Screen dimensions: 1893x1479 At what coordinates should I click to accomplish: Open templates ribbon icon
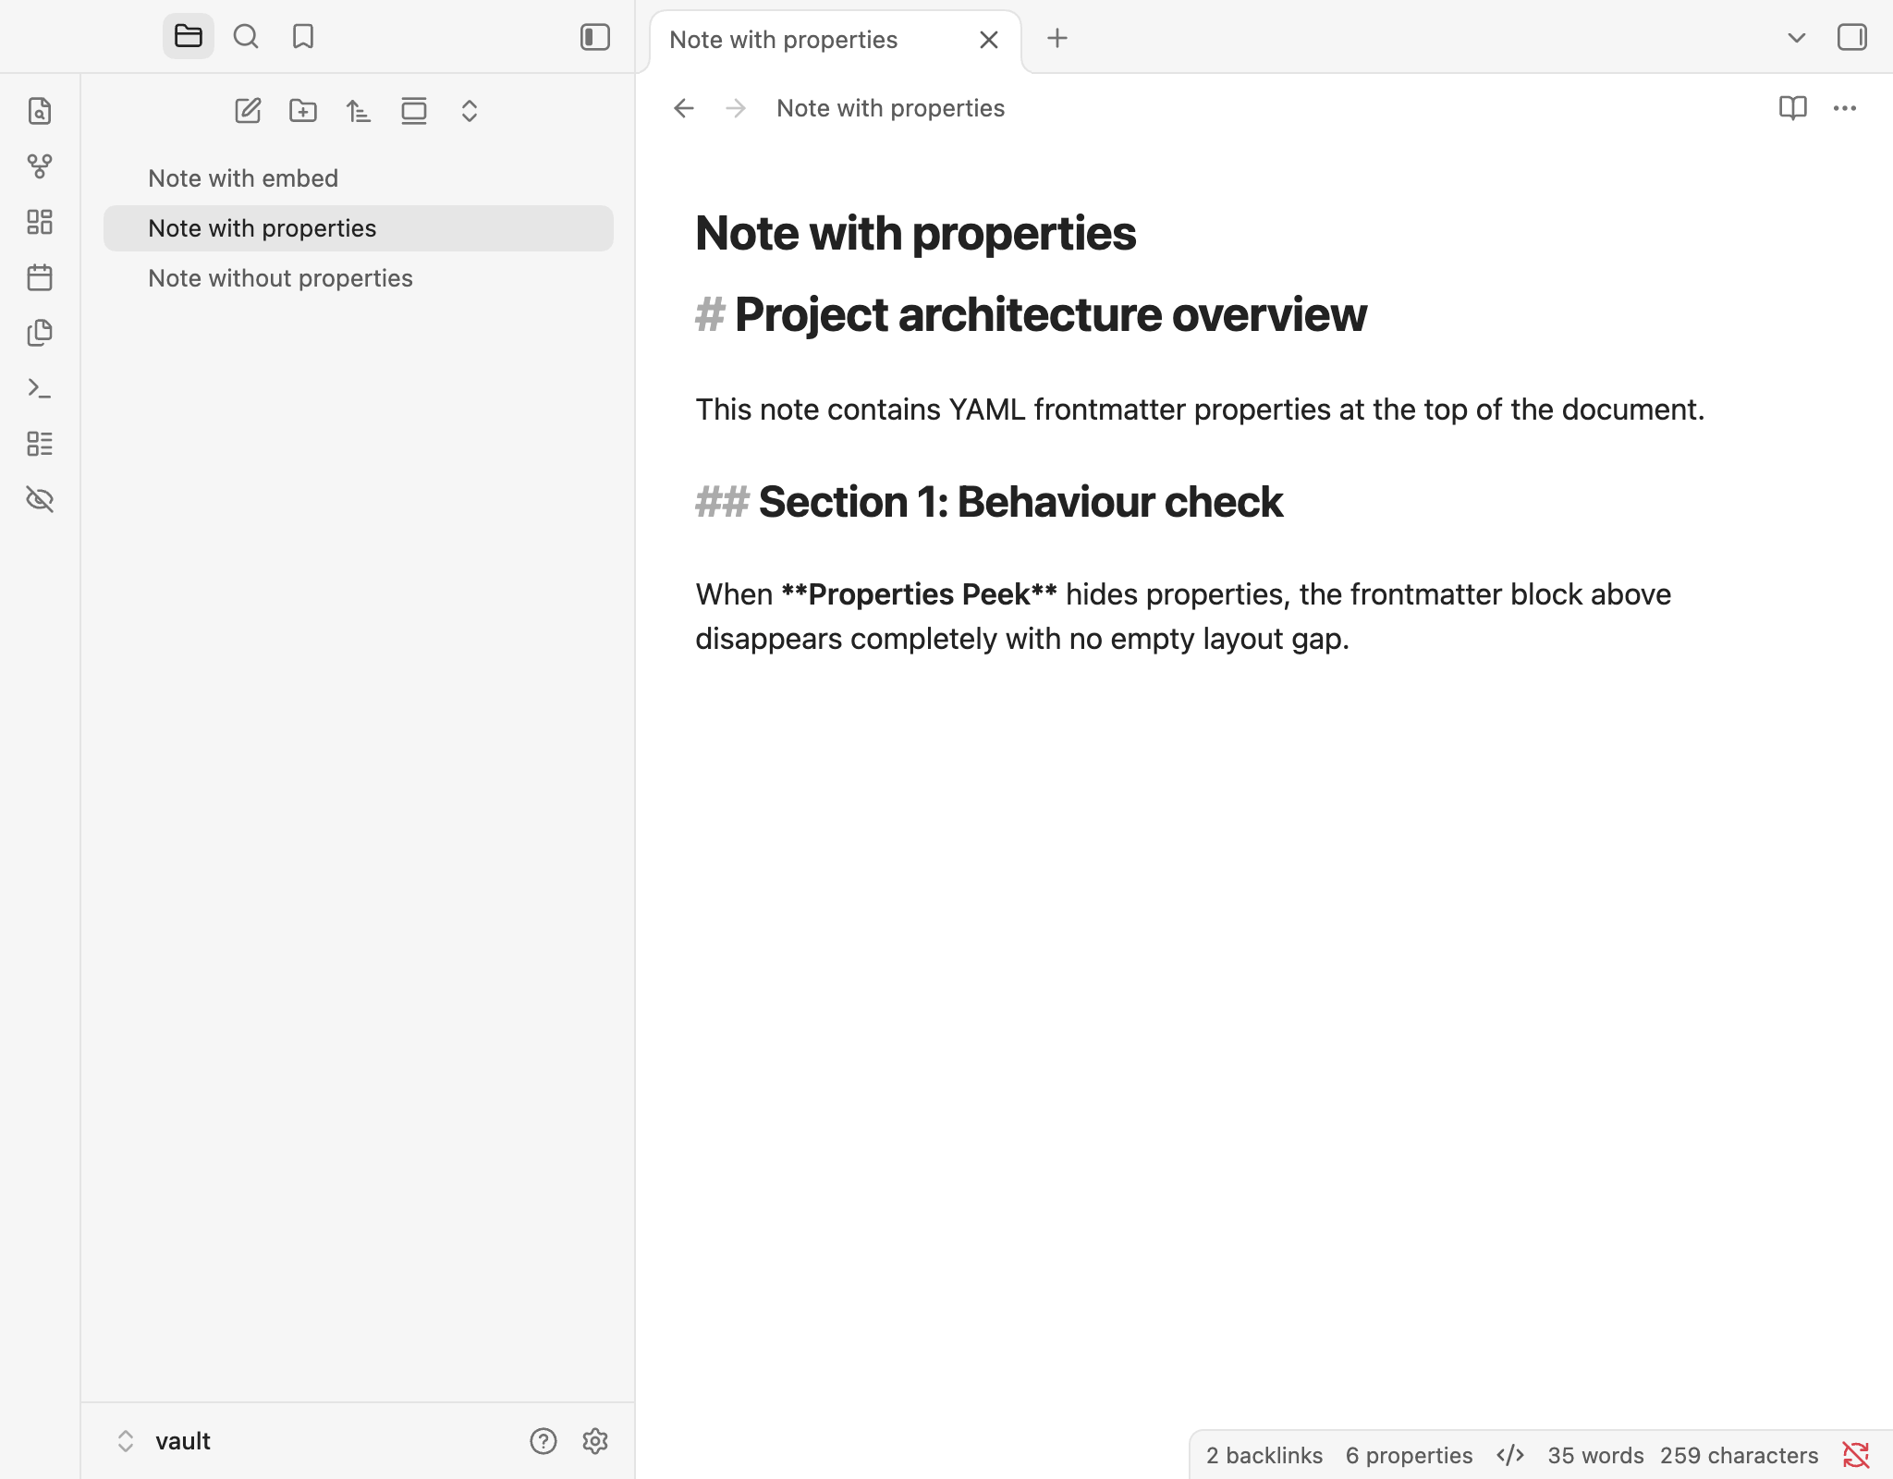pos(40,333)
